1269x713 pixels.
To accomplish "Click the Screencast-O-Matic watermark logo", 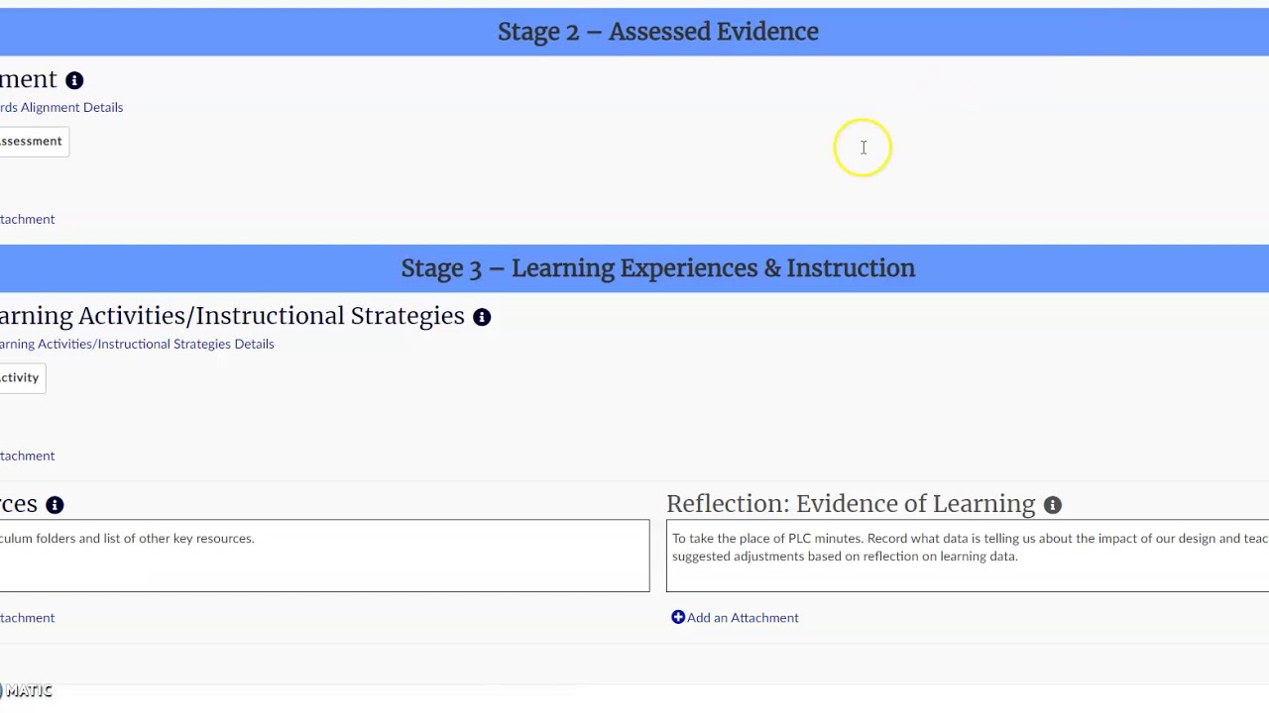I will (x=26, y=691).
